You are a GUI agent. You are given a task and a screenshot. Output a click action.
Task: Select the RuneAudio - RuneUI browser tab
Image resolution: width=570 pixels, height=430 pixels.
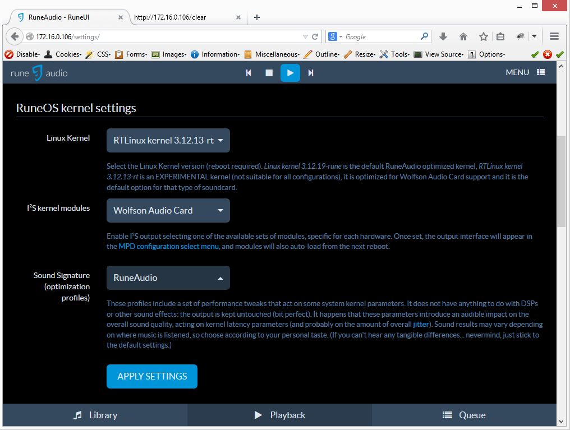67,17
